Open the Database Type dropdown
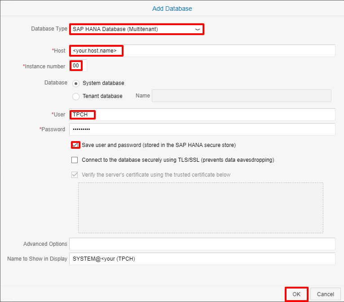 [x=137, y=29]
